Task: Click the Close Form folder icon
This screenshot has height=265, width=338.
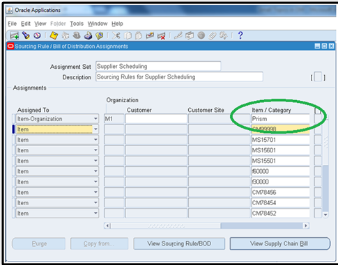Action: tap(100, 35)
